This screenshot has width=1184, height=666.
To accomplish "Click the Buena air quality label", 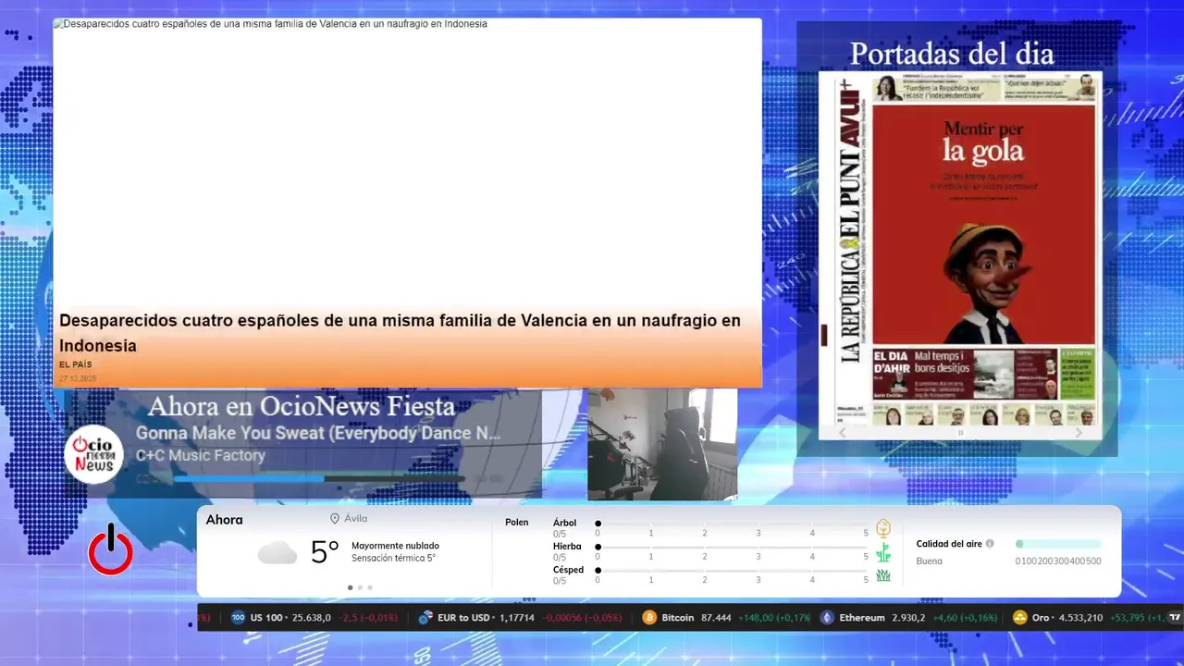I will [x=929, y=561].
